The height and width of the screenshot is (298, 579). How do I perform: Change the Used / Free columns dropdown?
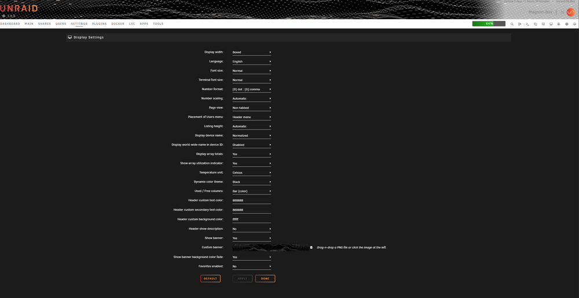[251, 192]
